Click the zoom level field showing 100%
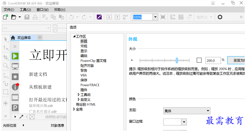 click(142, 17)
